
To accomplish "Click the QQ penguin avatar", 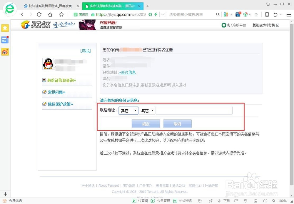I will [48, 64].
